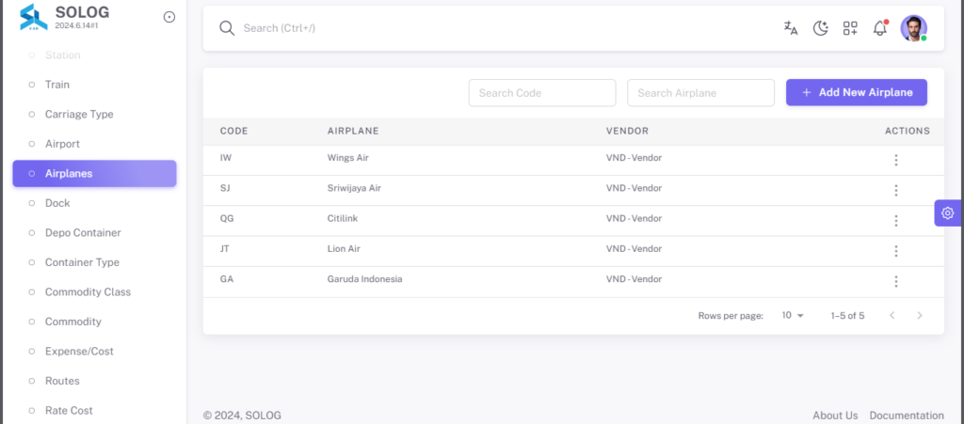The image size is (964, 424).
Task: Open the notifications bell
Action: pos(880,28)
